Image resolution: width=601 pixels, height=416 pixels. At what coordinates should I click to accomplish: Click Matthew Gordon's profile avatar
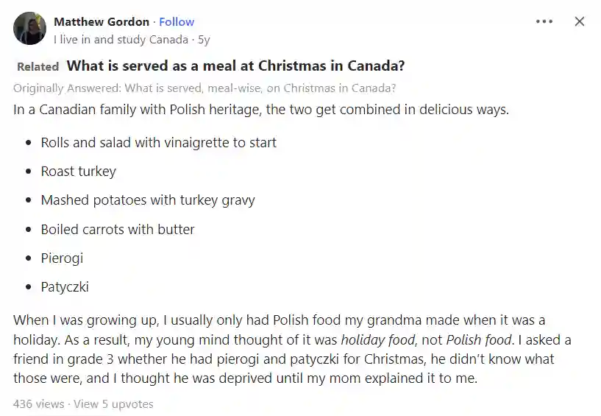tap(29, 29)
